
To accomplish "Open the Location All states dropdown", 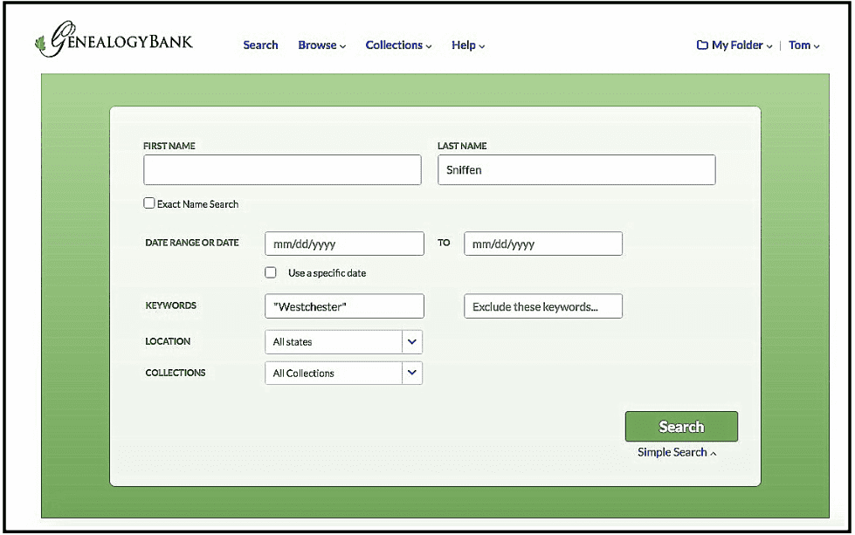I will (343, 341).
